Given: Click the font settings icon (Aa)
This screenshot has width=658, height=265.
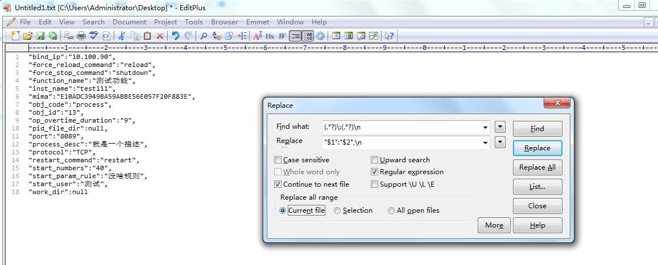Looking at the screenshot, I should point(257,36).
